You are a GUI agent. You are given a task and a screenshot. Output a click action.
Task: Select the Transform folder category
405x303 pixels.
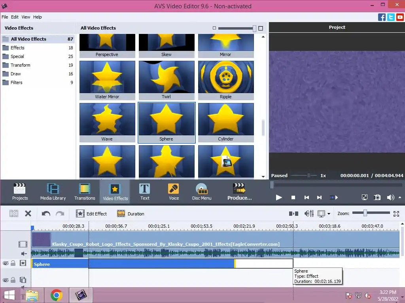38,65
